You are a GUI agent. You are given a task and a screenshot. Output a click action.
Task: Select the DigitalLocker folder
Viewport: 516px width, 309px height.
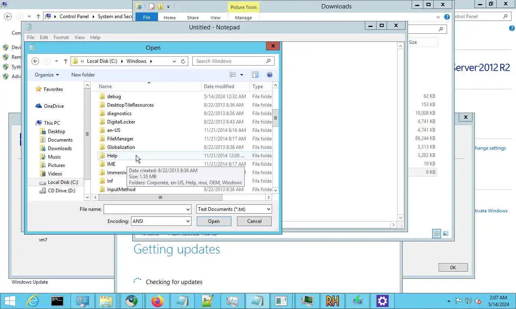pyautogui.click(x=121, y=122)
